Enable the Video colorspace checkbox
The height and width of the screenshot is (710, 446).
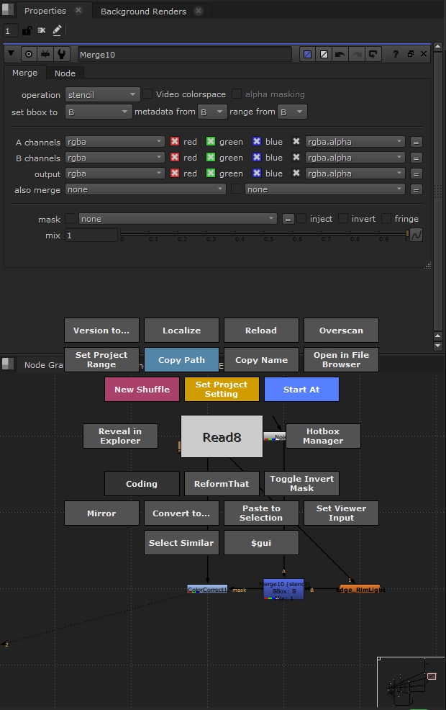click(x=147, y=94)
